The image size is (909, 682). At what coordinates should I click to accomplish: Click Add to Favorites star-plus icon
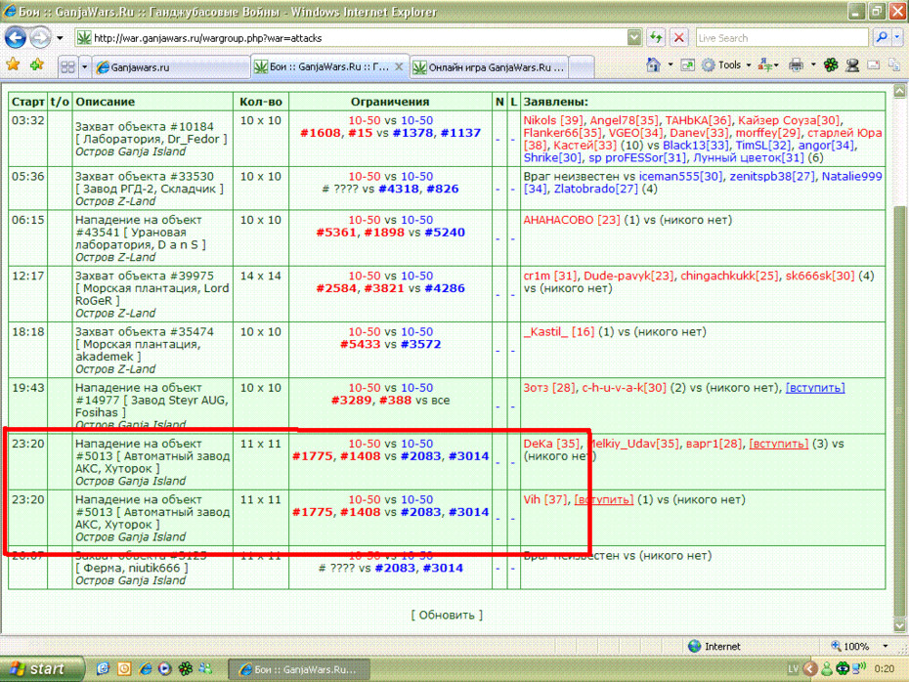coord(37,65)
